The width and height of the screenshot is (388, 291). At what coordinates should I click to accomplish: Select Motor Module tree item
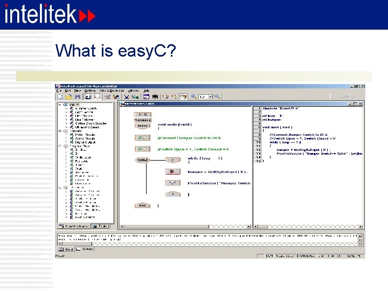click(85, 135)
